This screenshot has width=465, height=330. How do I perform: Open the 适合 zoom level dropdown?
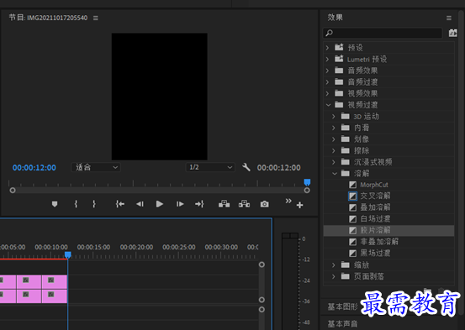click(x=96, y=167)
